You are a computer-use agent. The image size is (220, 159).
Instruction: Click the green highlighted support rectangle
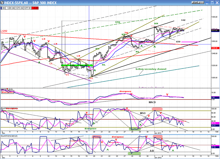click(x=76, y=65)
